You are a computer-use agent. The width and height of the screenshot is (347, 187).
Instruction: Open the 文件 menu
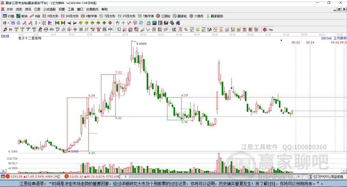point(9,9)
